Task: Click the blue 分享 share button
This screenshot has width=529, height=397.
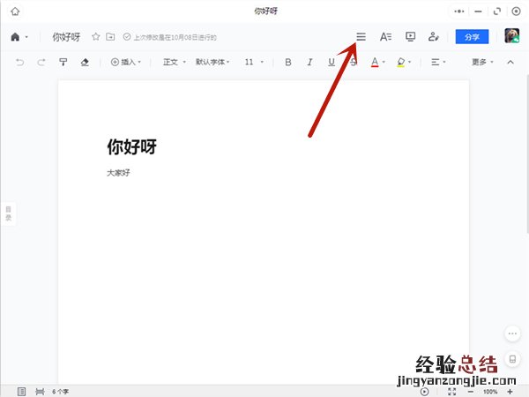Action: click(x=472, y=37)
